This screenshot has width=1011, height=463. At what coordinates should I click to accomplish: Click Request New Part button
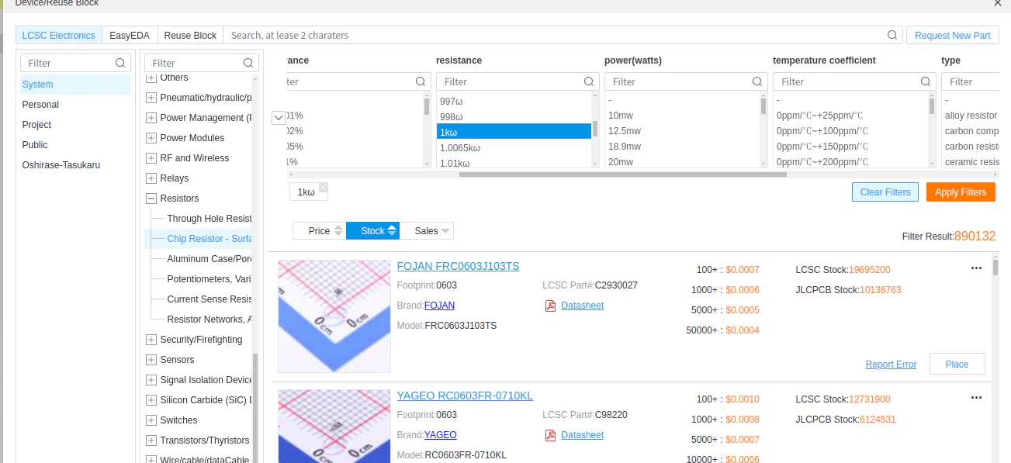pos(952,35)
